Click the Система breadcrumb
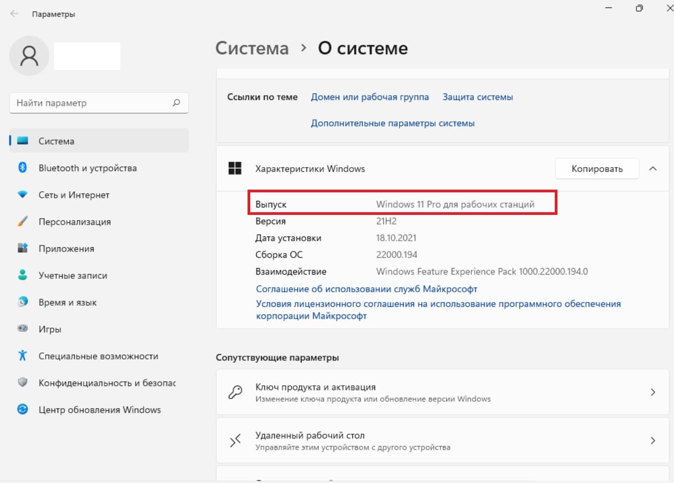Viewport: 674px width, 483px height. pos(252,48)
